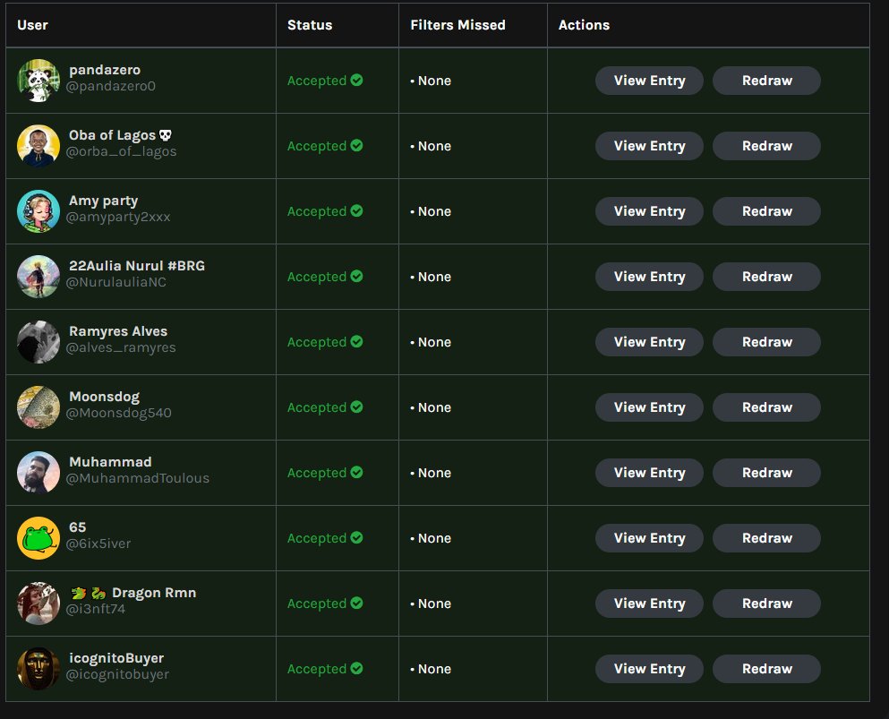Click Moonsdog's fish avatar

point(38,407)
